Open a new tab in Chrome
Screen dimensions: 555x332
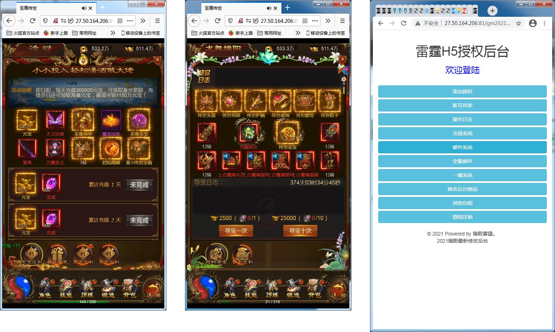(x=492, y=11)
